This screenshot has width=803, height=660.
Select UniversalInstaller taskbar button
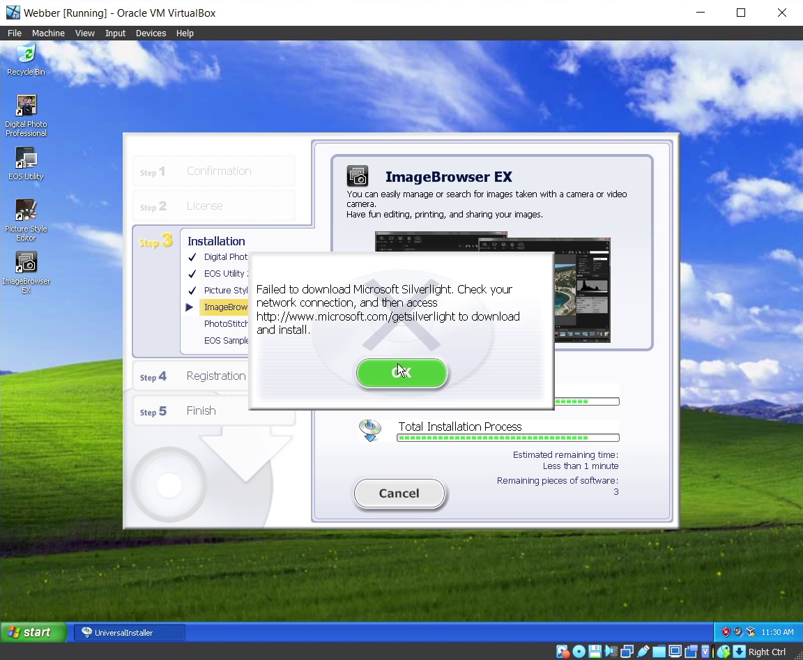[x=130, y=632]
